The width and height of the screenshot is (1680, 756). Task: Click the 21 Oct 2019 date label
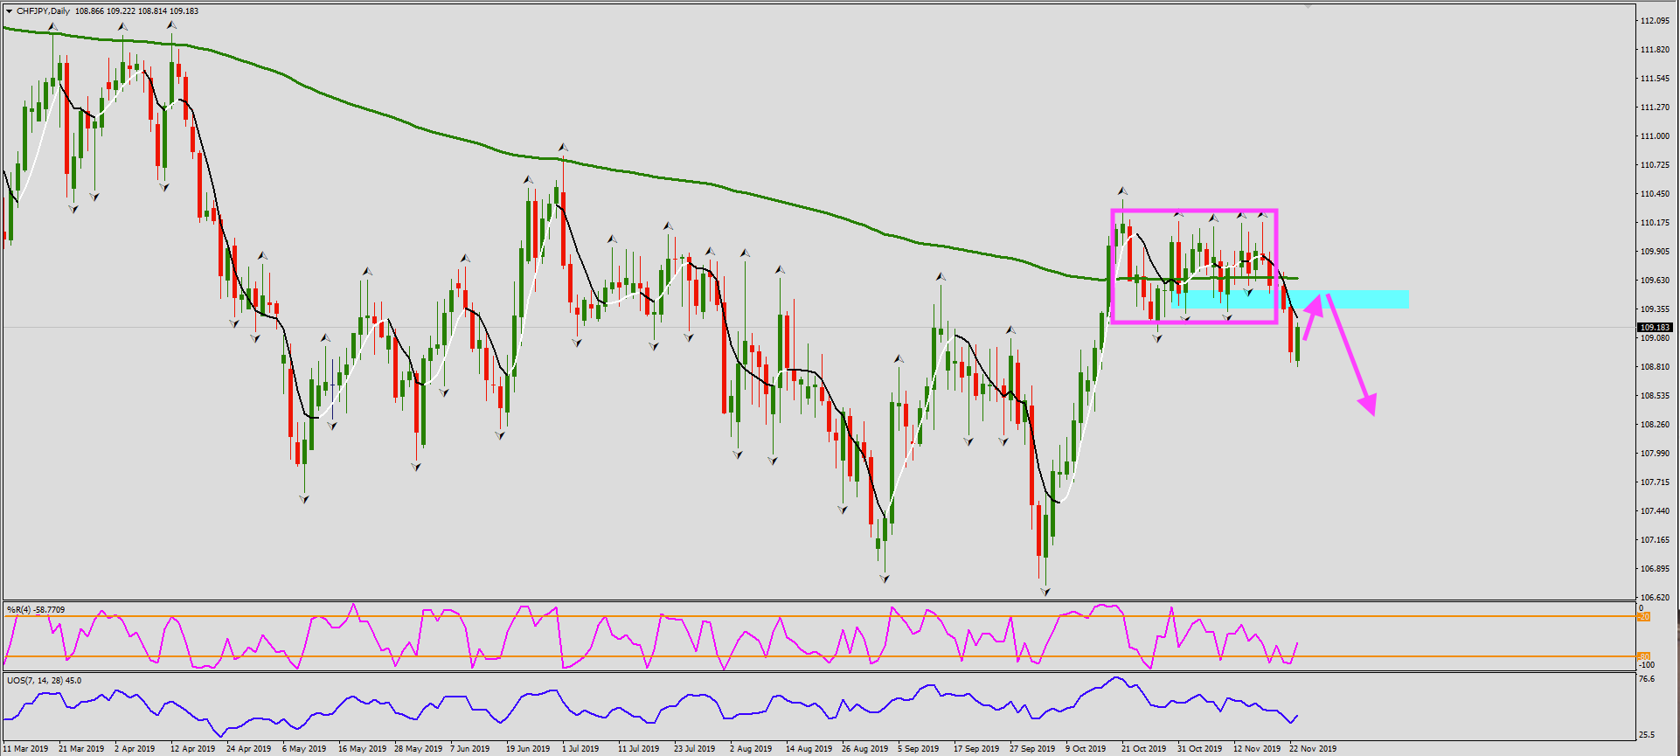pos(1144,749)
